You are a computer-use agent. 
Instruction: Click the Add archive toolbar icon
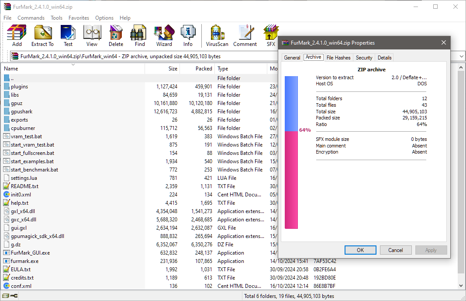[x=17, y=36]
